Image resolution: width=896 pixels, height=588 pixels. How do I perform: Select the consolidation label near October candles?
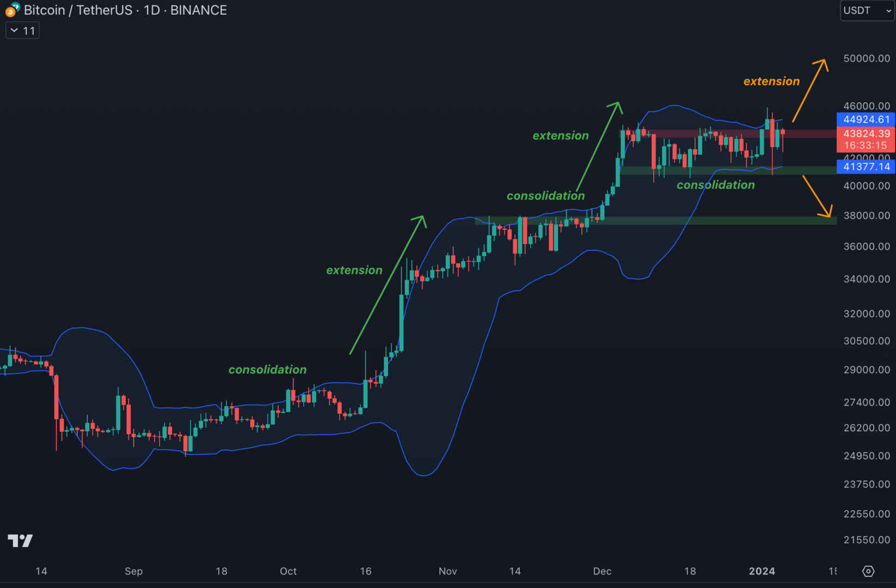coord(267,370)
